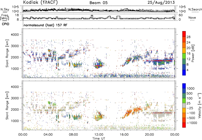Click the '60' Nave axis value
The image size is (202, 140).
pyautogui.click(x=181, y=15)
